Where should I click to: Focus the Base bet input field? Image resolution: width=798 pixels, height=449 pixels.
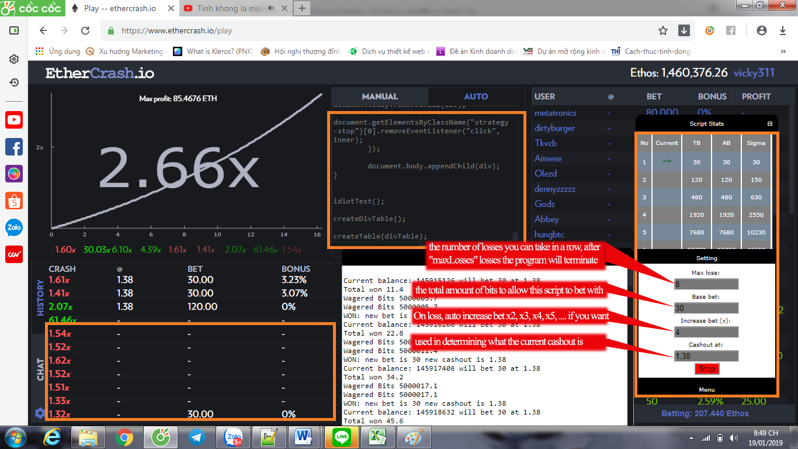tap(706, 308)
